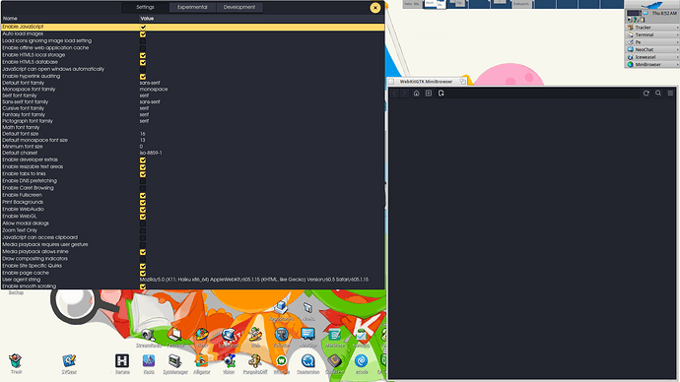Viewport: 680px width, 382px height.
Task: Toggle Enable WebGL checkbox
Action: (143, 217)
